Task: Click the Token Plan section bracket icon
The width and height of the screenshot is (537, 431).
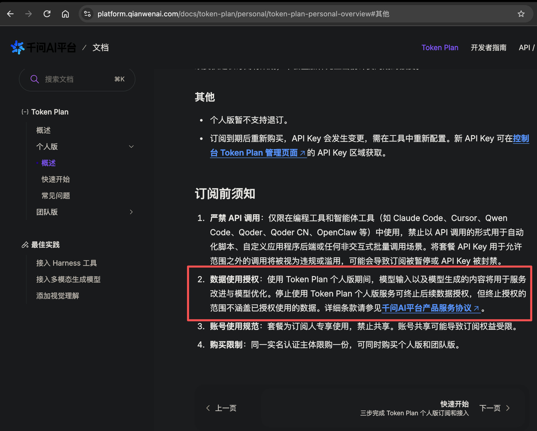Action: (x=25, y=112)
